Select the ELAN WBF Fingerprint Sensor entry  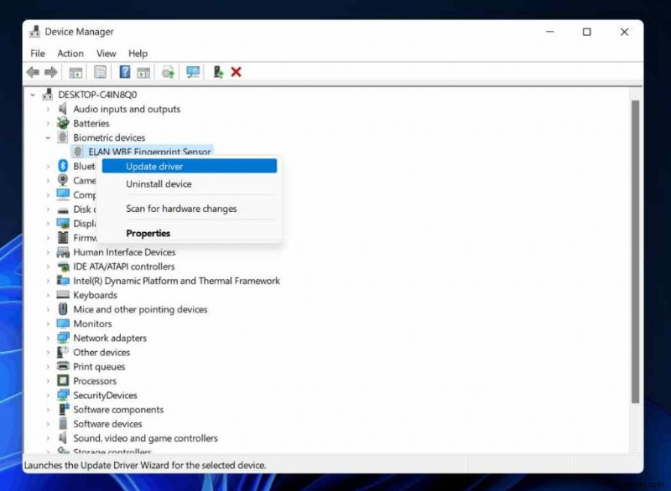click(149, 152)
